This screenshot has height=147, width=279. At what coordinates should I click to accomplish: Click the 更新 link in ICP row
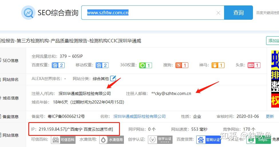(270, 116)
